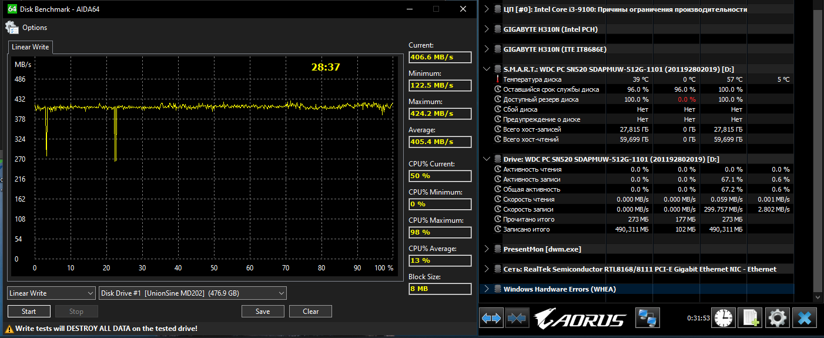This screenshot has width=824, height=338.
Task: Click the CPU% Average value 13 %
Action: 440,260
